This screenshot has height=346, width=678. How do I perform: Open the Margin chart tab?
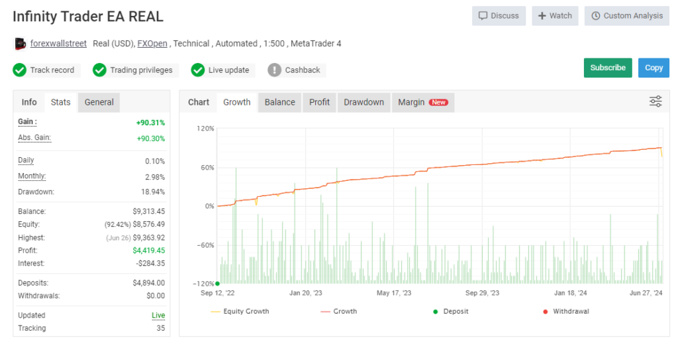tap(422, 102)
